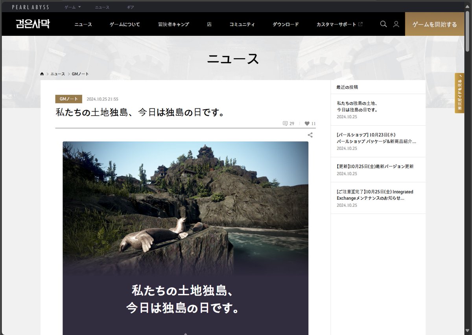Click the comment count 29
This screenshot has height=335, width=472.
pos(292,123)
